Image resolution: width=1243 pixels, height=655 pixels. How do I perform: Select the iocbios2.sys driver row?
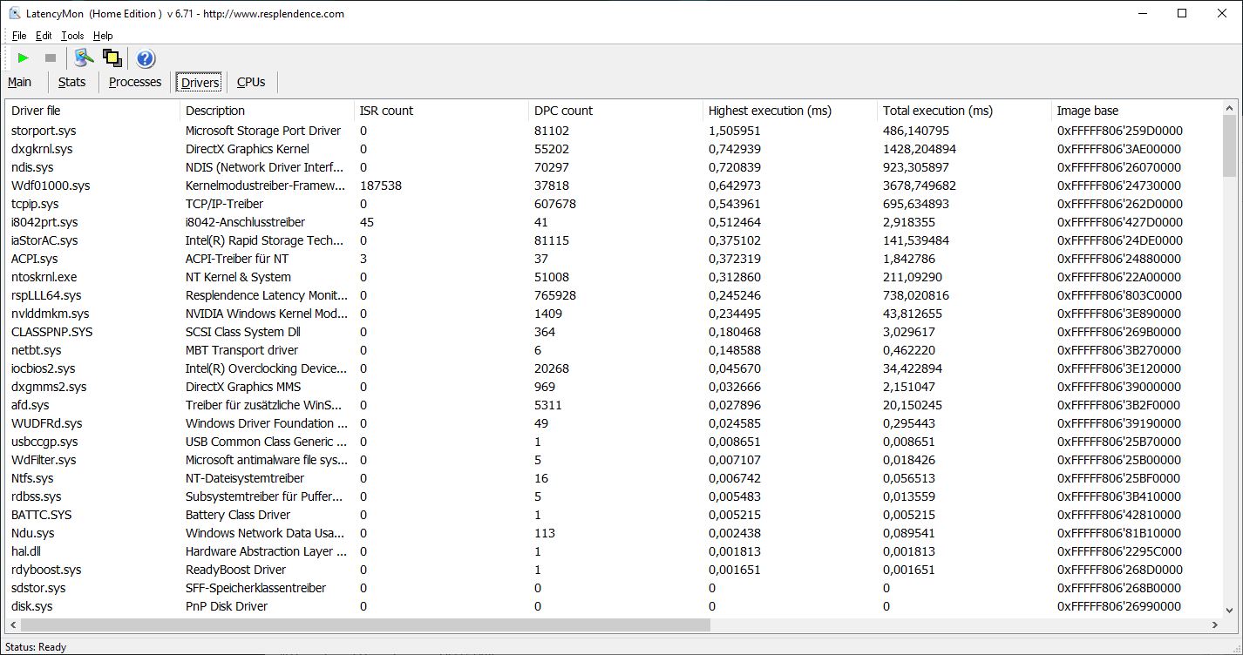tap(614, 368)
